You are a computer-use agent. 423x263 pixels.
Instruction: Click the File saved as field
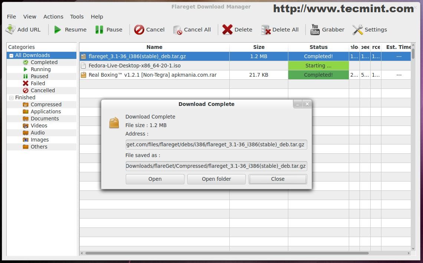click(x=216, y=166)
